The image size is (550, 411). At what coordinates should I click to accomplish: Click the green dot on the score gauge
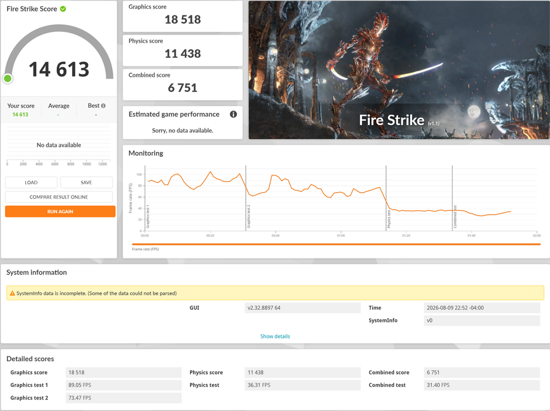pyautogui.click(x=8, y=78)
